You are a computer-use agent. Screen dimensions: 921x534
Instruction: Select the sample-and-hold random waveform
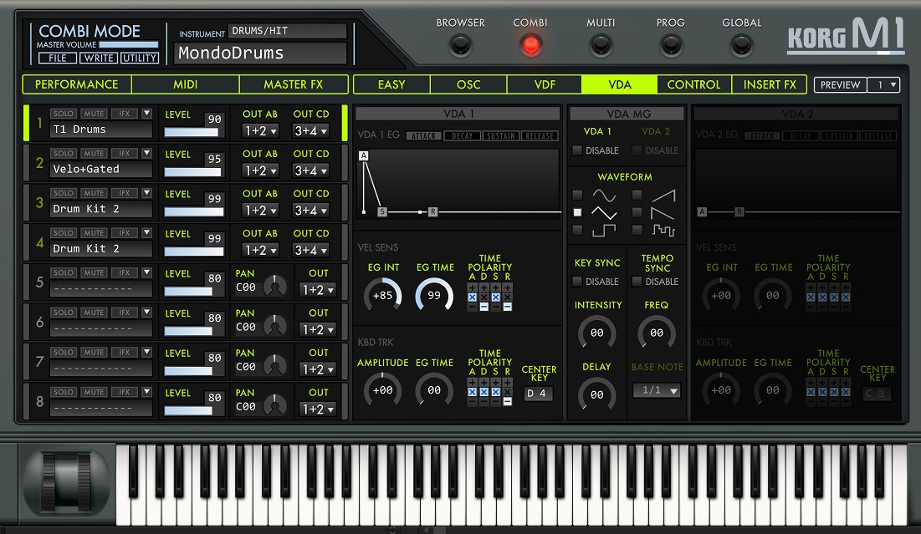638,230
